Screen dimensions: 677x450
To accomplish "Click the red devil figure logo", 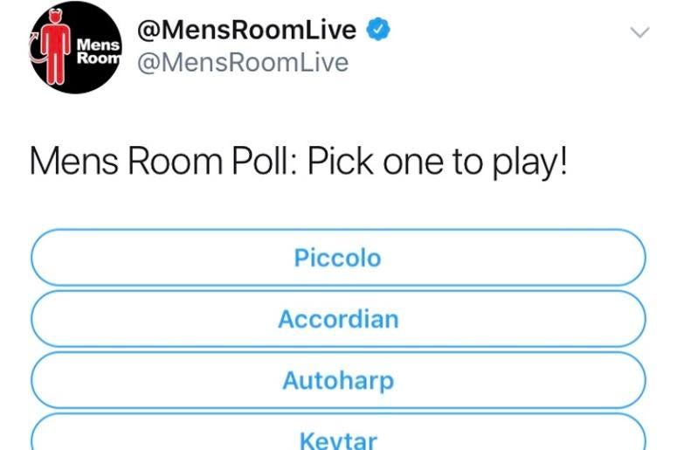I will (55, 46).
